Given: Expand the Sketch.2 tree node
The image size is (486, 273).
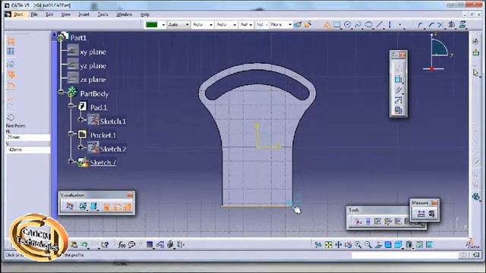Looking at the screenshot, I should 80,147.
